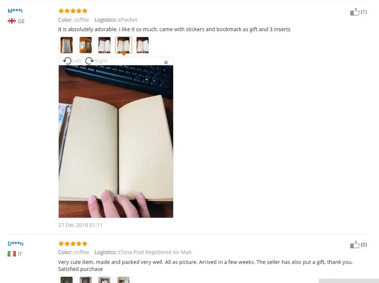Click the enlarged open notebook photo
The width and height of the screenshot is (379, 283).
[116, 141]
